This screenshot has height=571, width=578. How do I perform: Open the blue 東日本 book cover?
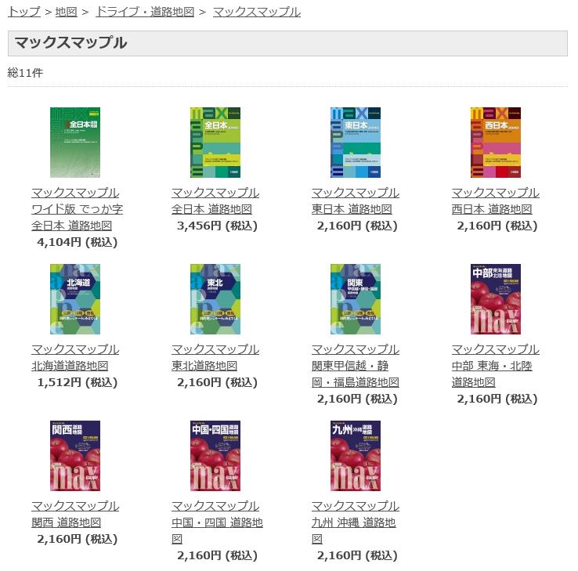(x=356, y=143)
